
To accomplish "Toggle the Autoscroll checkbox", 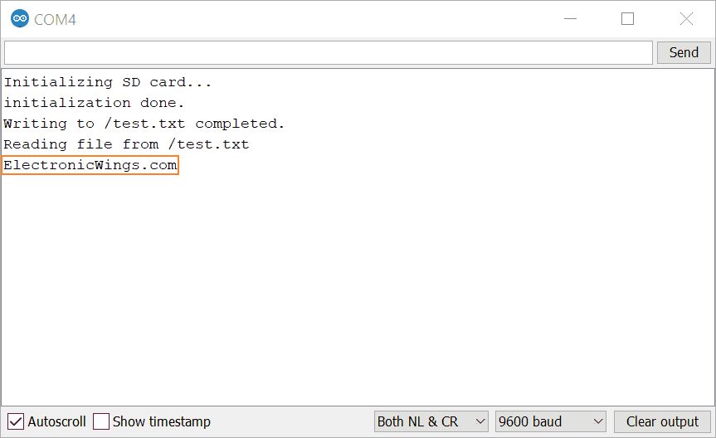I will pos(17,421).
